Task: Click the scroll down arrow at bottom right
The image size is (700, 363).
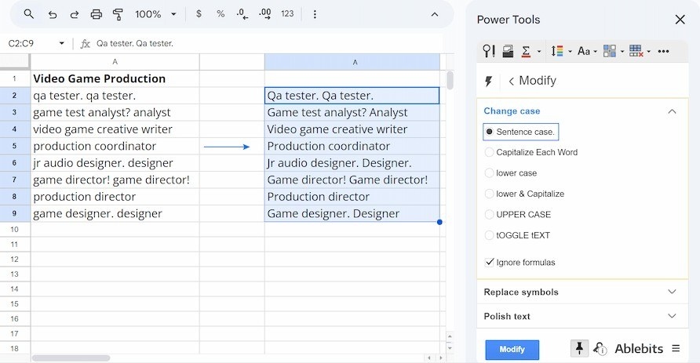Action: pyautogui.click(x=450, y=348)
